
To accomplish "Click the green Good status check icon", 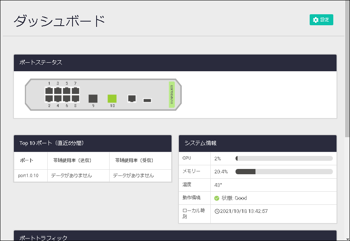I will click(217, 198).
